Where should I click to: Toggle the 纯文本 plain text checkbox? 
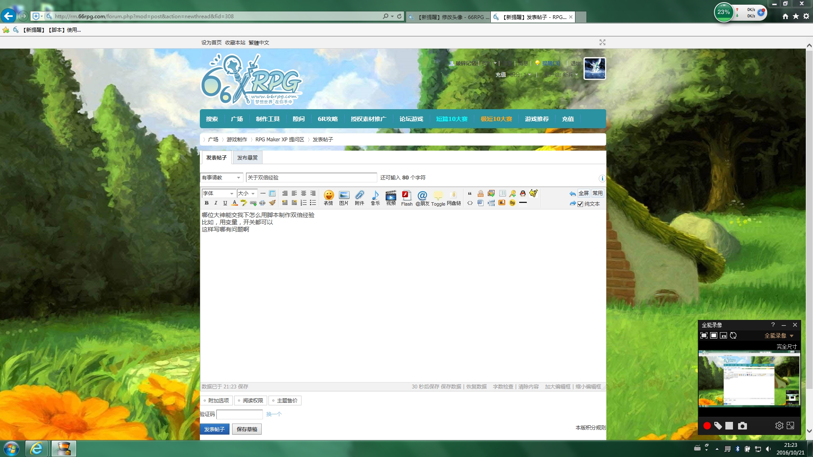pos(580,204)
